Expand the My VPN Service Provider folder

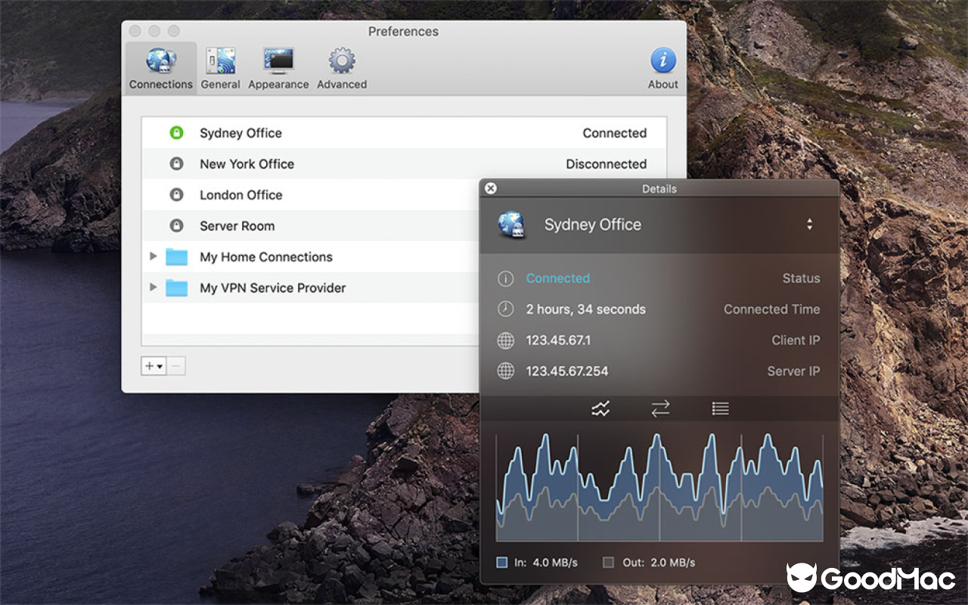click(x=154, y=287)
